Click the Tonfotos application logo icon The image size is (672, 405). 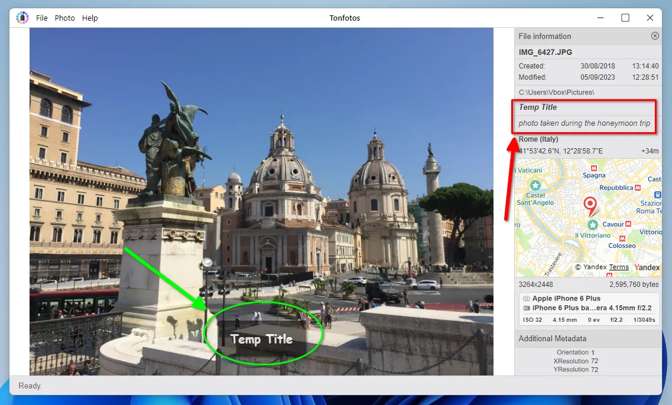coord(22,17)
